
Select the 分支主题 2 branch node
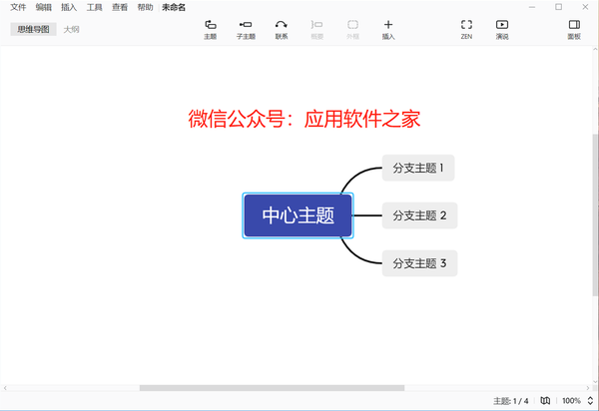418,215
